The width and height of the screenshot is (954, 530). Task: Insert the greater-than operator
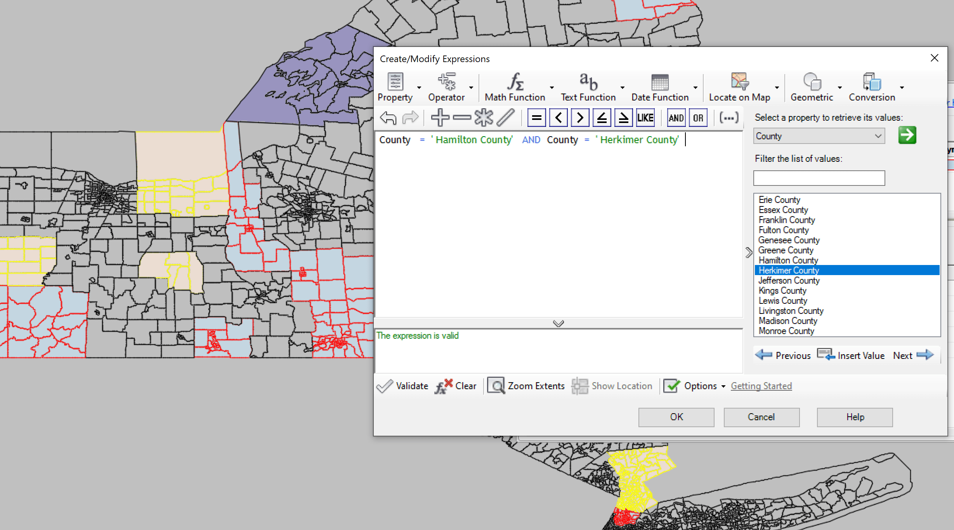[x=580, y=118]
